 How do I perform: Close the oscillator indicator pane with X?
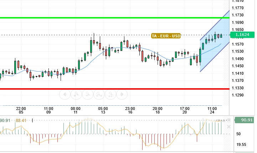(x=229, y=127)
